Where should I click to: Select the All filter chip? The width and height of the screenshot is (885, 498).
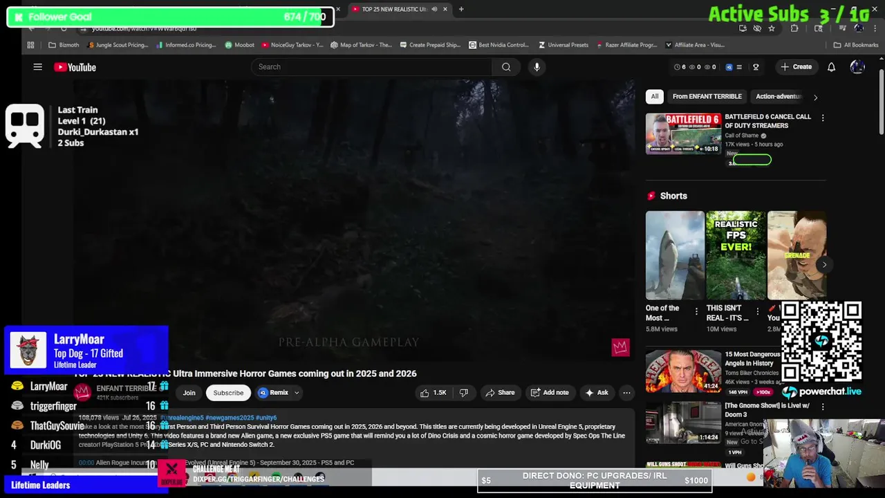coord(654,97)
